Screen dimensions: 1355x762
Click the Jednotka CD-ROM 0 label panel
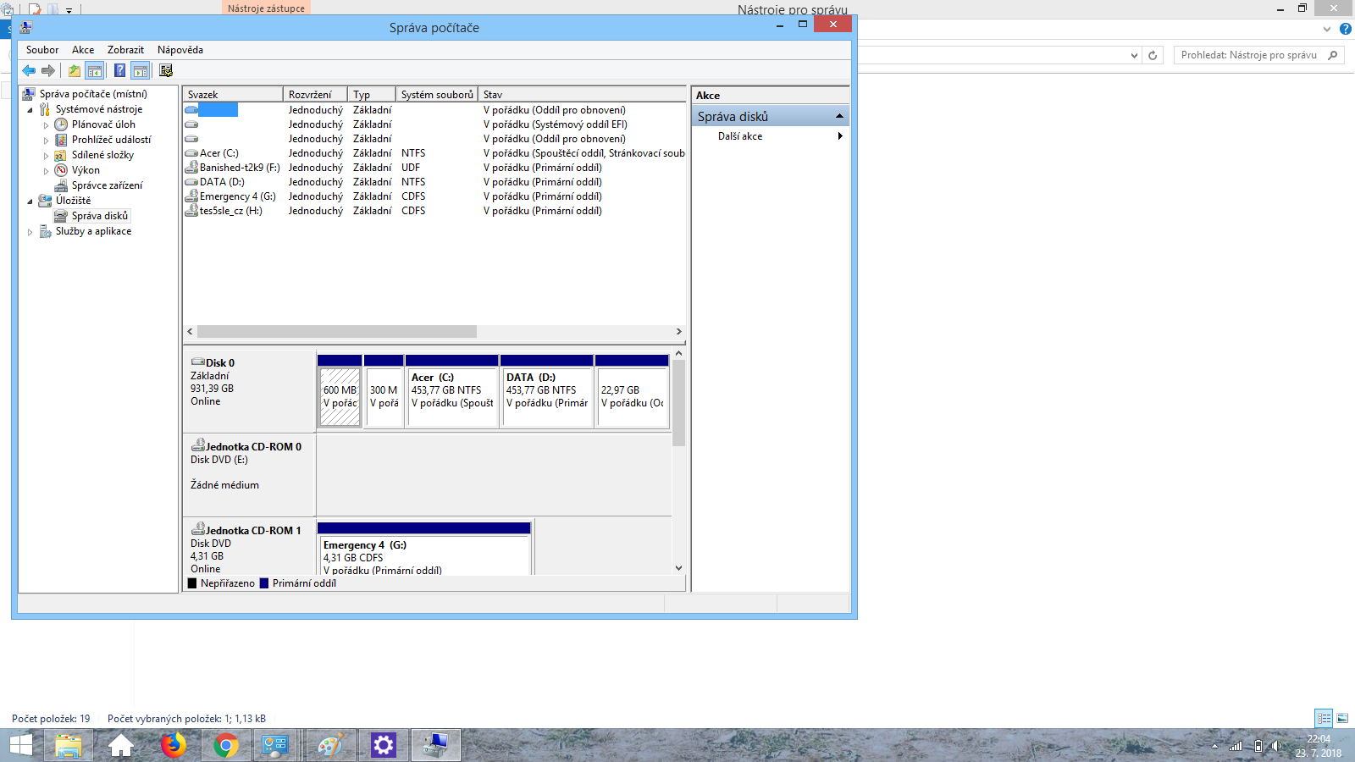tap(249, 475)
